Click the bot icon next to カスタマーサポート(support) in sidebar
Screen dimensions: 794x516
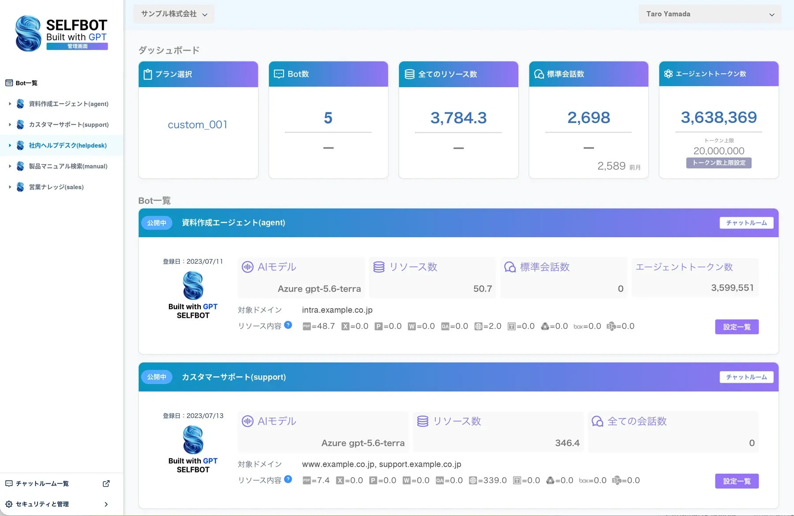point(20,124)
